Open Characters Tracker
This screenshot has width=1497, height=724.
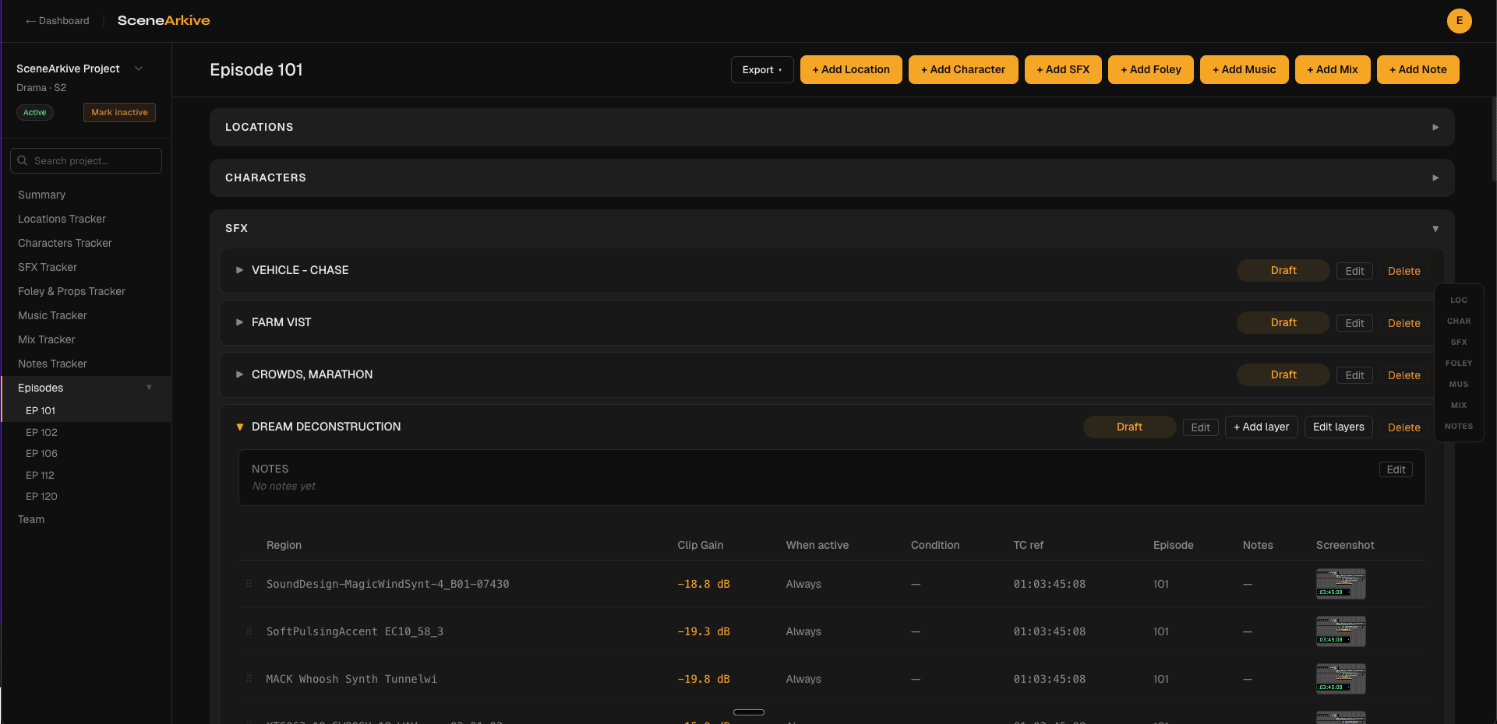click(65, 243)
